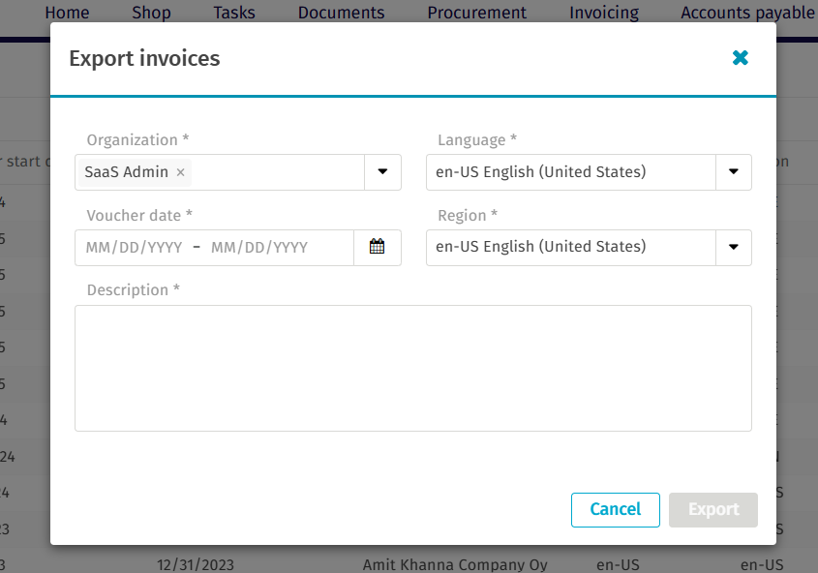Screen dimensions: 818x573
Task: Click the voucher start date field
Action: 134,248
